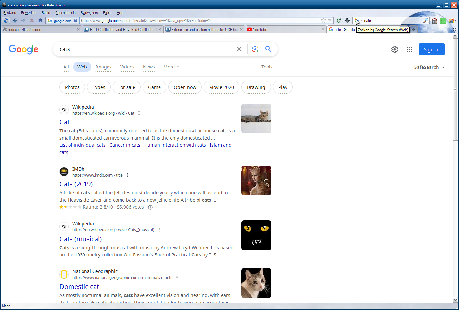Close the YouTube tab
Image resolution: width=459 pixels, height=310 pixels.
(323, 29)
